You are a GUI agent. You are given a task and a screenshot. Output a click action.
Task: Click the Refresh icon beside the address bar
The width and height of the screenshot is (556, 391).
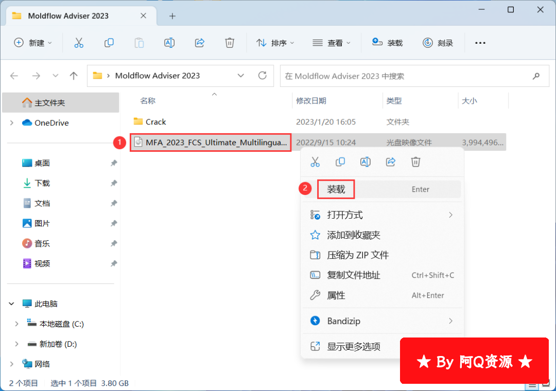(x=263, y=76)
